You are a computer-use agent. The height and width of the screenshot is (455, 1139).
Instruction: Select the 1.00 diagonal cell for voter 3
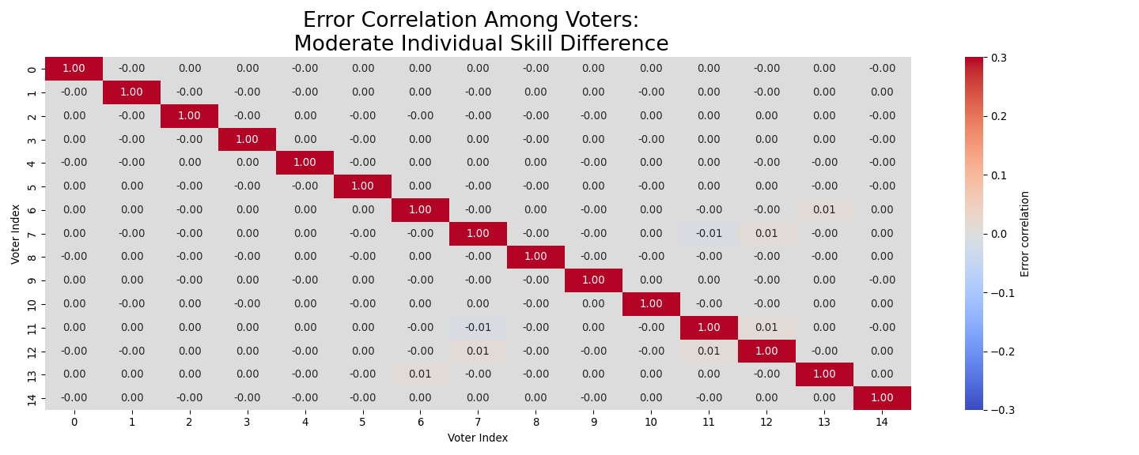point(247,140)
